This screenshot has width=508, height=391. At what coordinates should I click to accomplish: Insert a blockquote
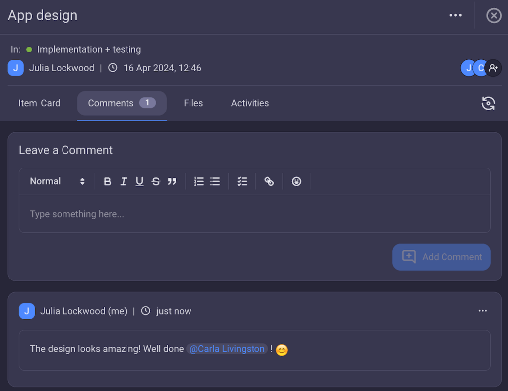click(x=172, y=181)
